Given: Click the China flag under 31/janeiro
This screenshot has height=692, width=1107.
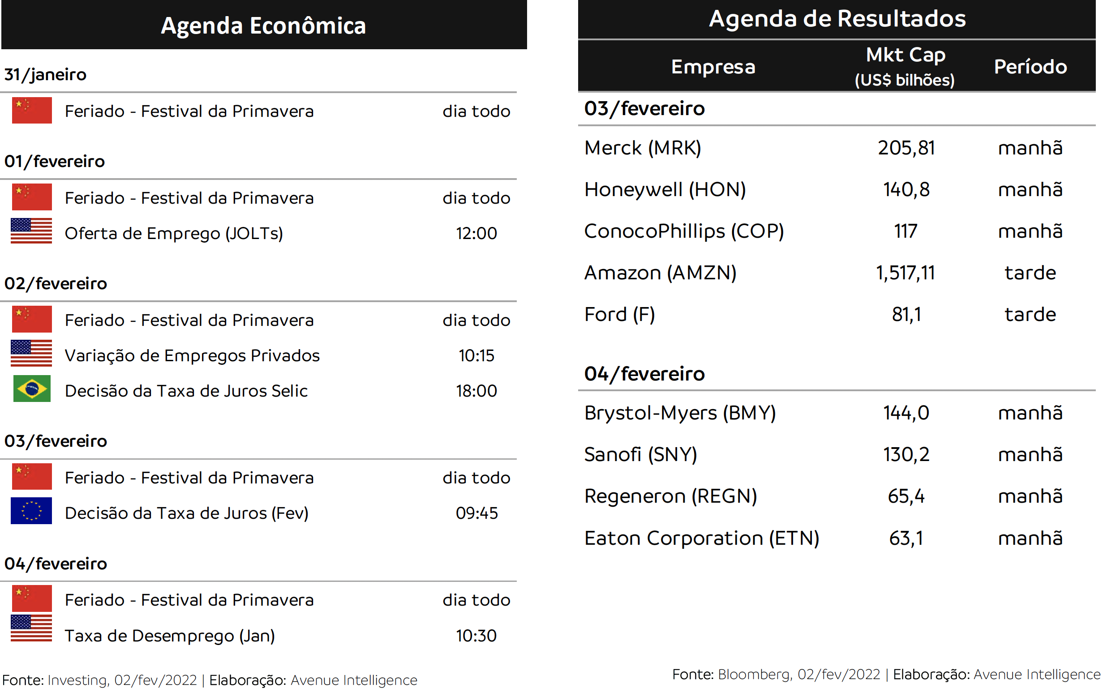Looking at the screenshot, I should click(x=32, y=110).
